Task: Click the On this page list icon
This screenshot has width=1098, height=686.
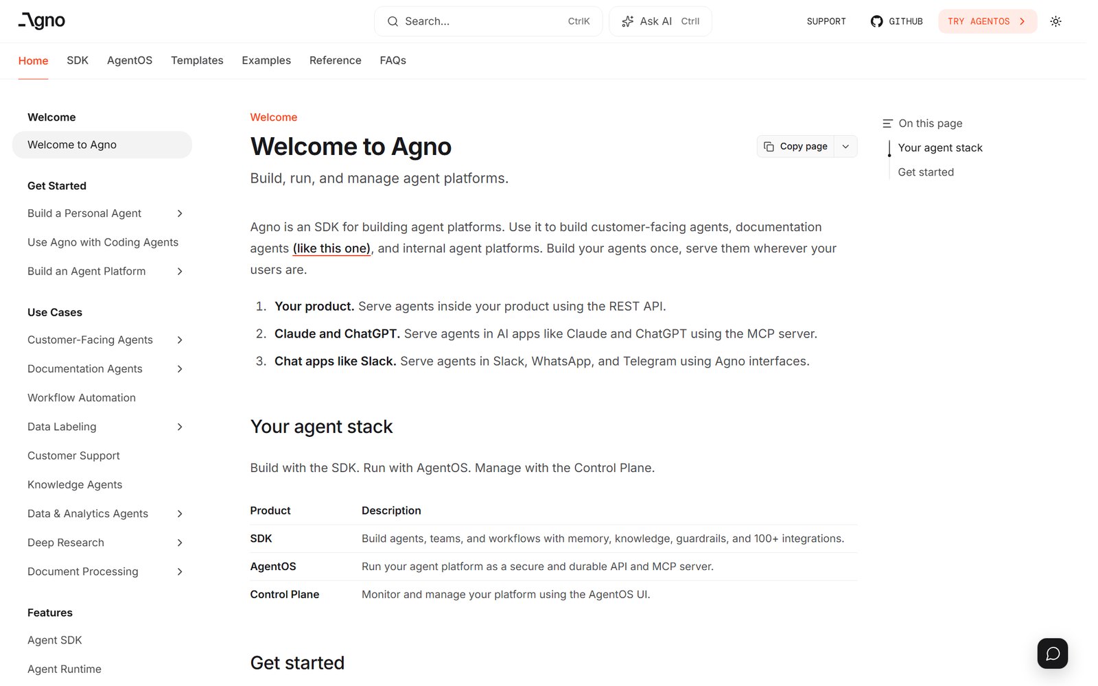Action: coord(887,123)
